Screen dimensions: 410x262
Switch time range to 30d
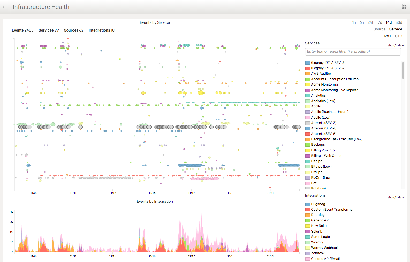pyautogui.click(x=399, y=22)
